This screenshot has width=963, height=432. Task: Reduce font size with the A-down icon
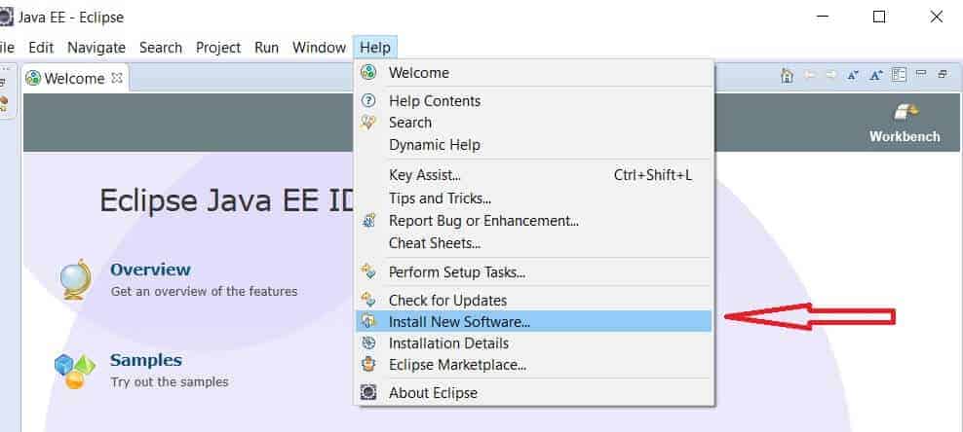(x=853, y=75)
